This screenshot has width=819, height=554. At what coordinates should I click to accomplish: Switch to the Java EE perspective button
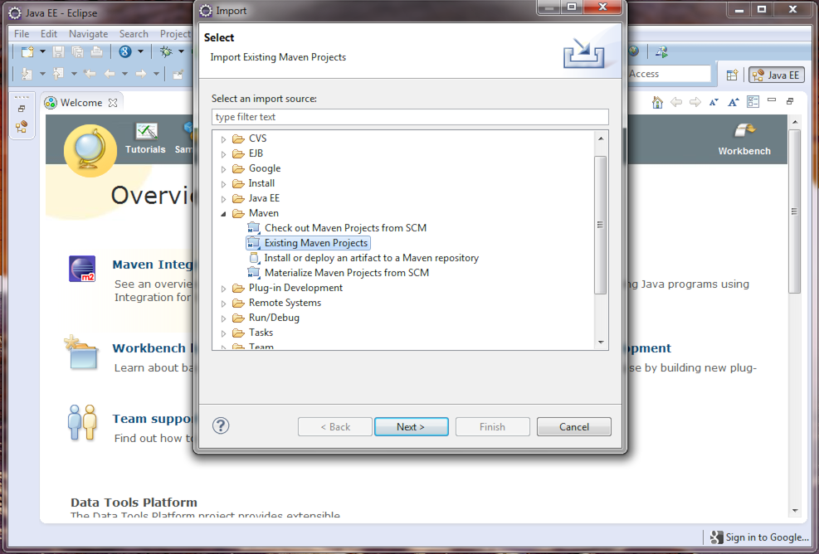777,75
